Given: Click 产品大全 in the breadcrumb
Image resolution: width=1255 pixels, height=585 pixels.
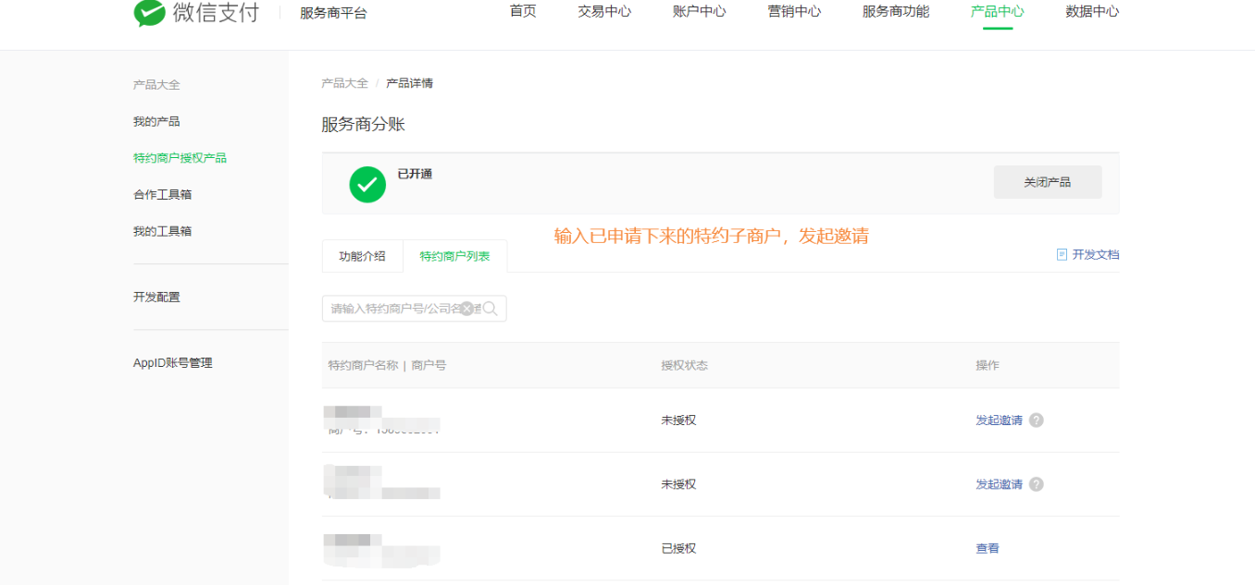Looking at the screenshot, I should click(344, 83).
